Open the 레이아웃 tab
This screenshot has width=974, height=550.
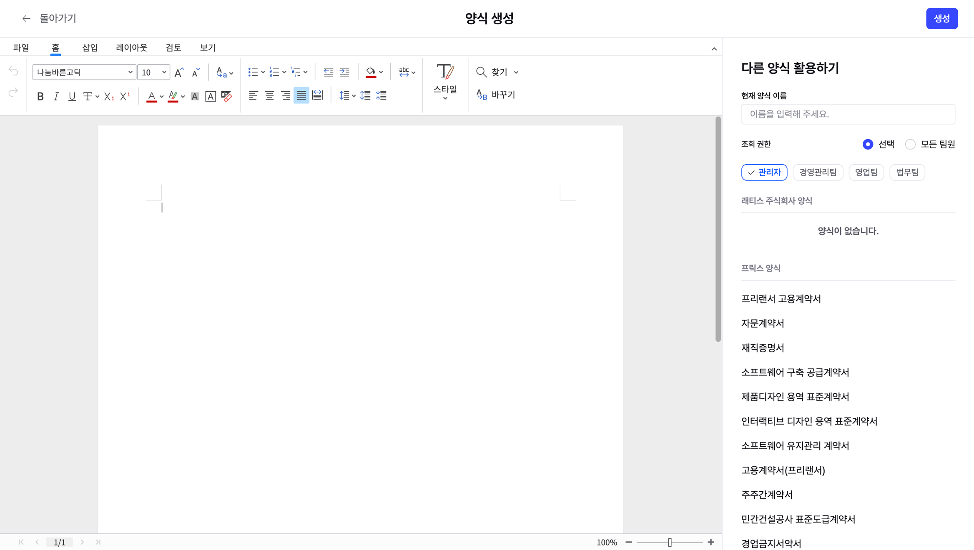pos(131,47)
